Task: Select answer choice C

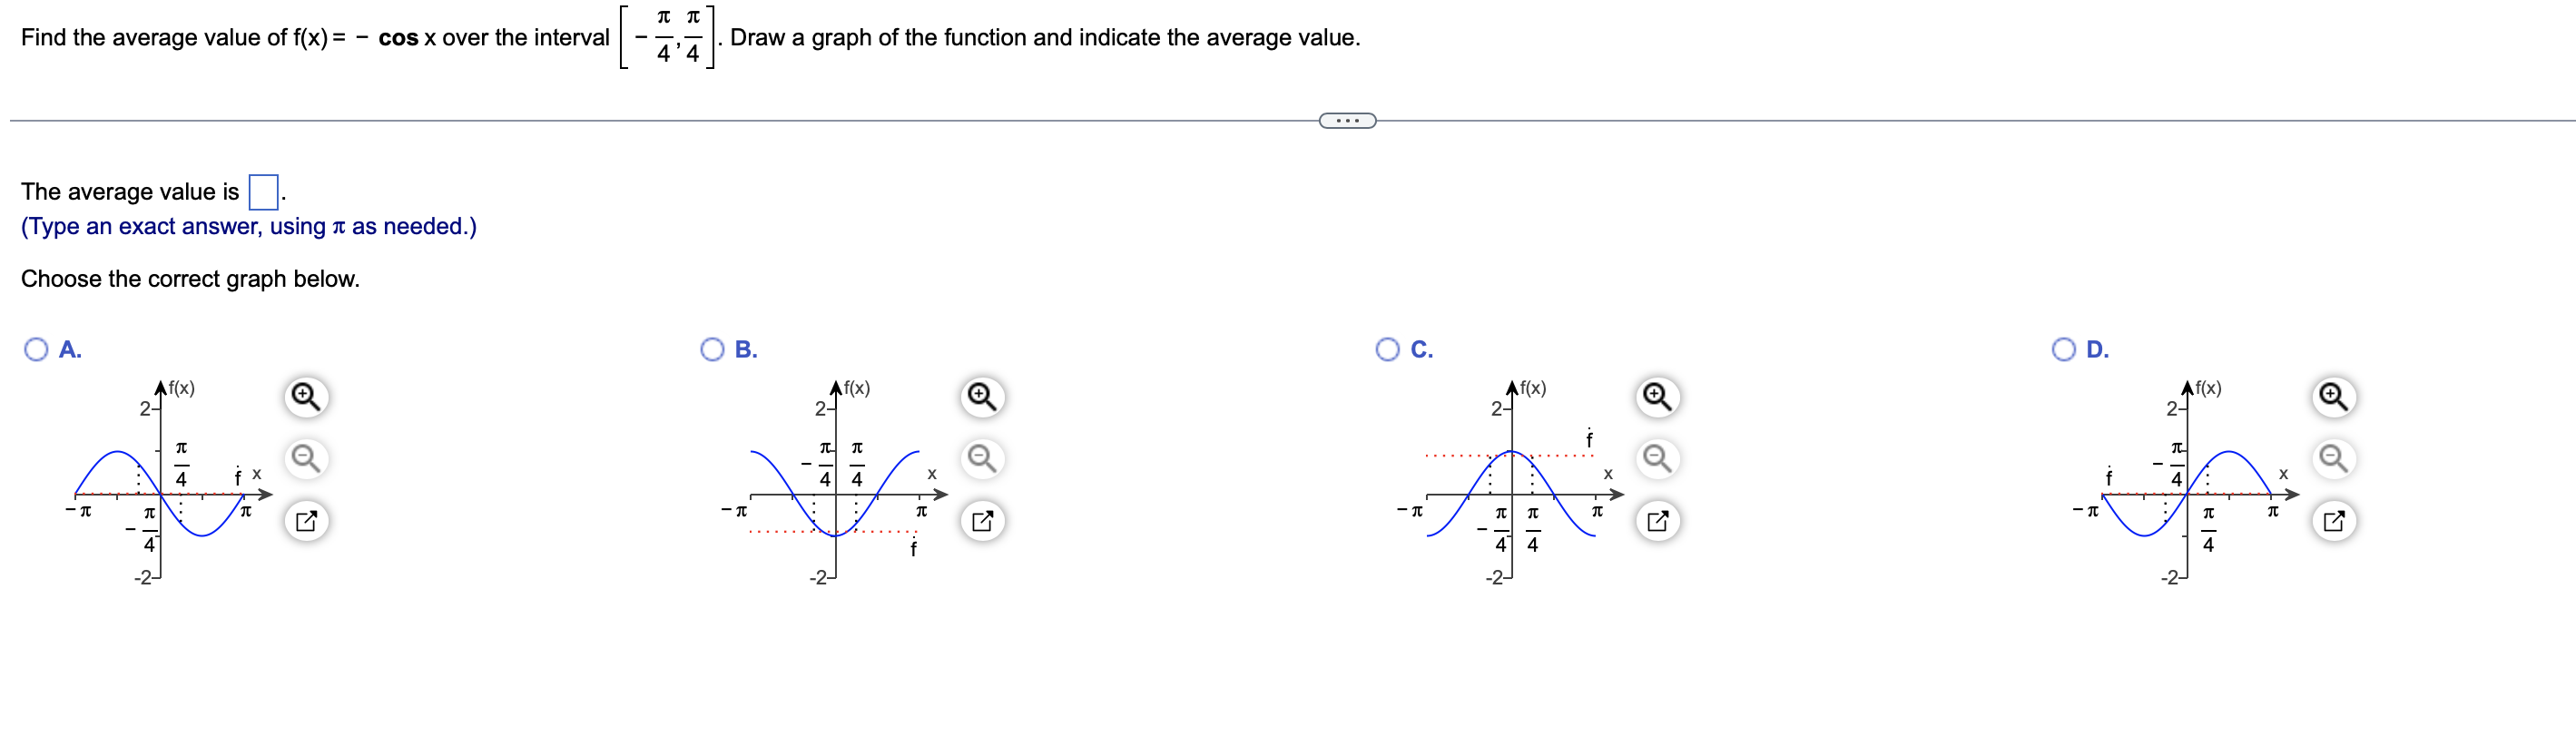Action: click(1388, 349)
